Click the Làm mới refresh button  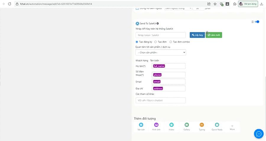coord(214,35)
